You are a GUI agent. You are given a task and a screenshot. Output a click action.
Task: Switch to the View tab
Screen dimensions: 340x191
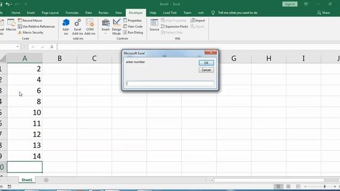tap(118, 13)
